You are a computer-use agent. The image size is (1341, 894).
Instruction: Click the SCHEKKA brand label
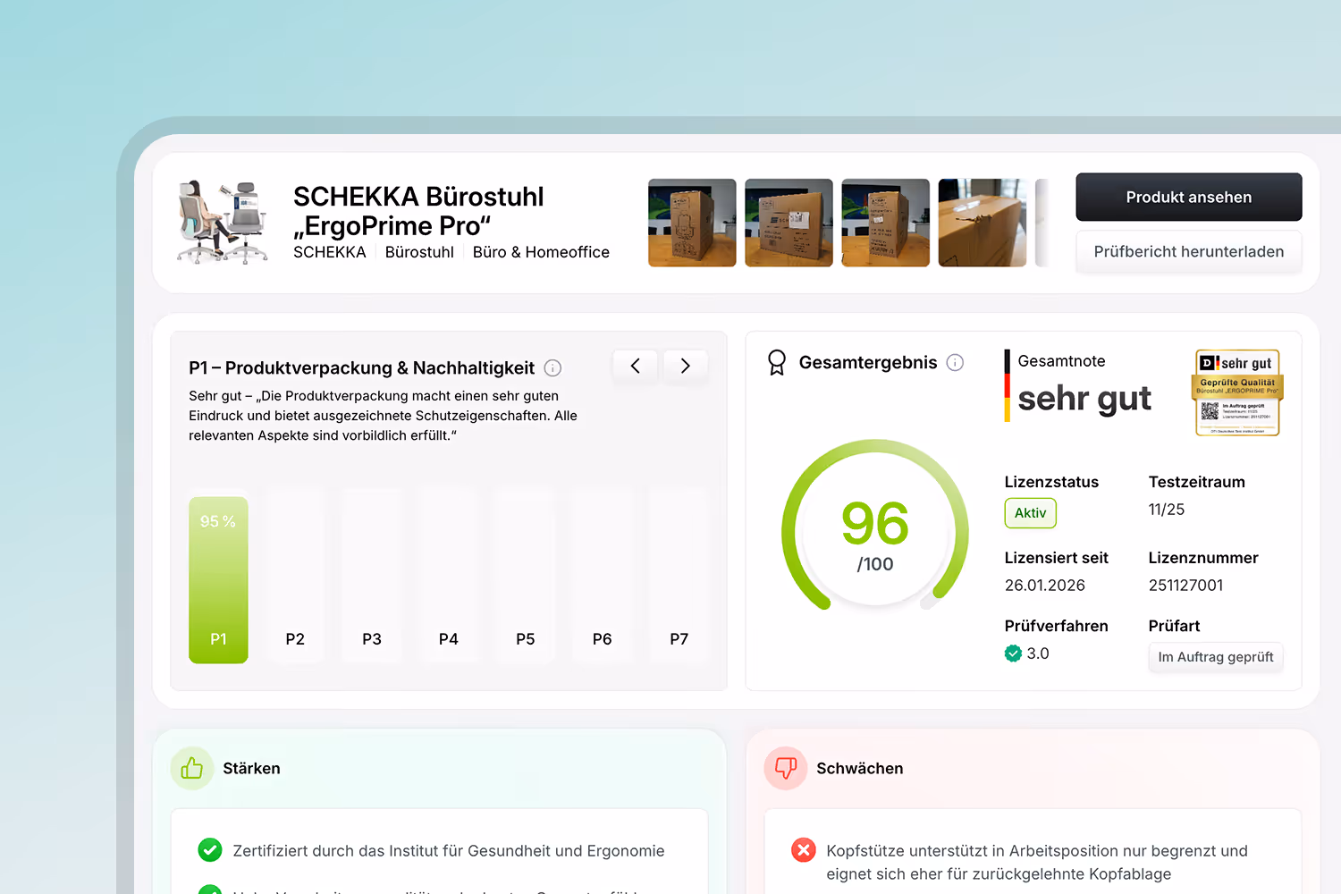click(330, 252)
